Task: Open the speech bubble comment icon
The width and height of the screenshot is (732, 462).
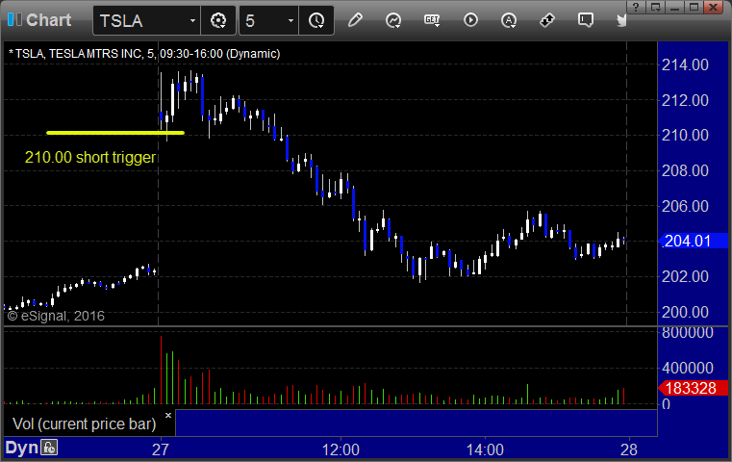Action: [x=586, y=20]
